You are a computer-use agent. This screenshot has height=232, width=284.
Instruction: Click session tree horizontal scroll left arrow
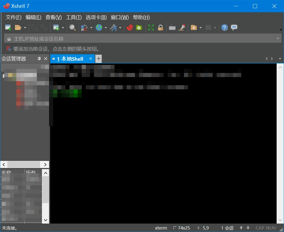tap(4, 164)
